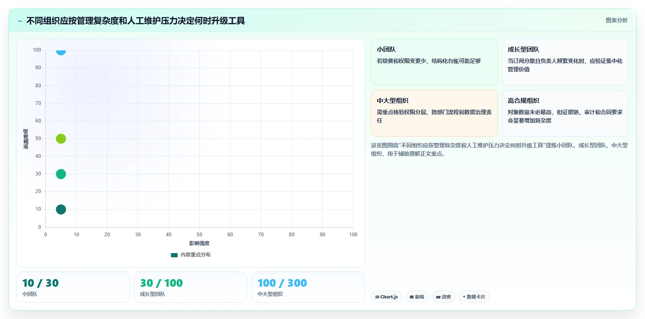
Task: Open the 中大型组织 info card
Action: 434,113
